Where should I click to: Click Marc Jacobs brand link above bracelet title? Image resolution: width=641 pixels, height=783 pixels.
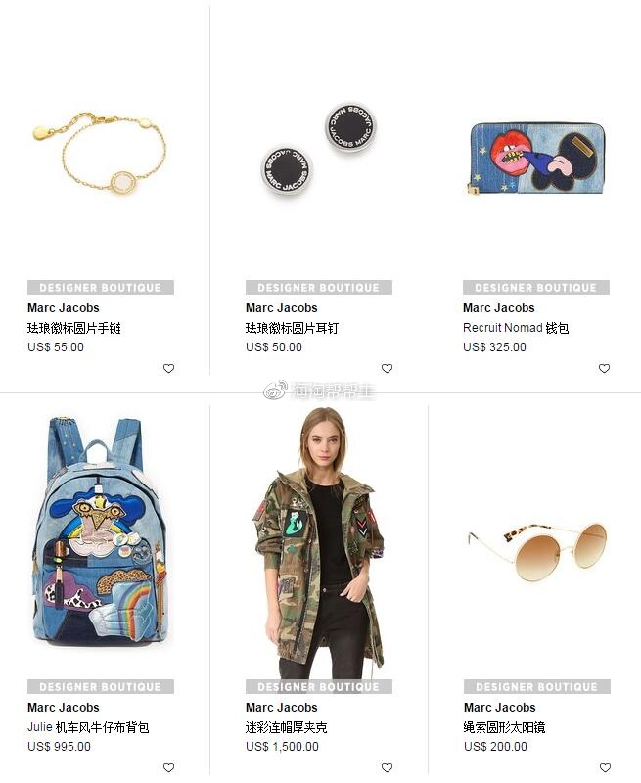64,308
